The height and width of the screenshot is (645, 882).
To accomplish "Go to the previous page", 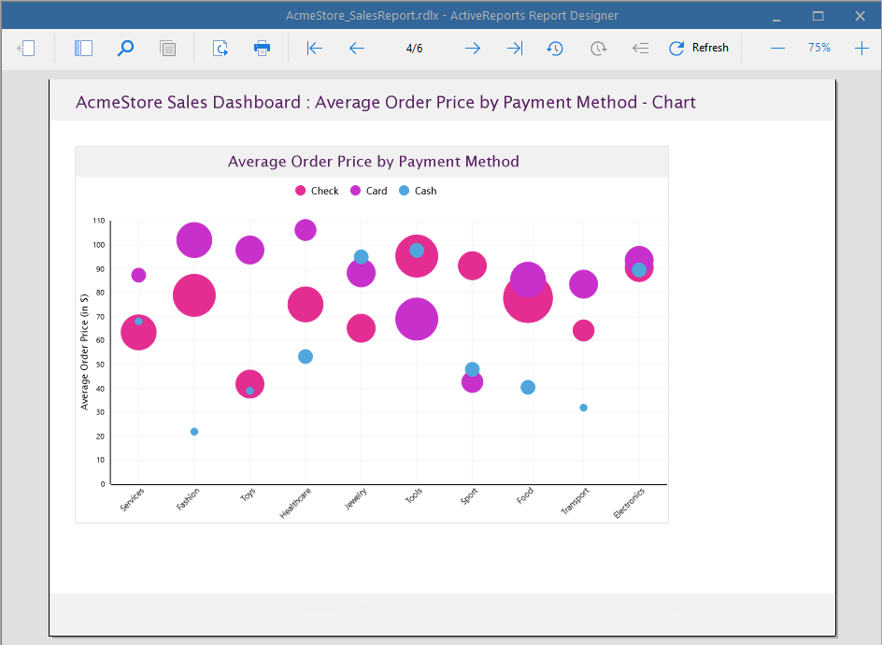I will [357, 49].
